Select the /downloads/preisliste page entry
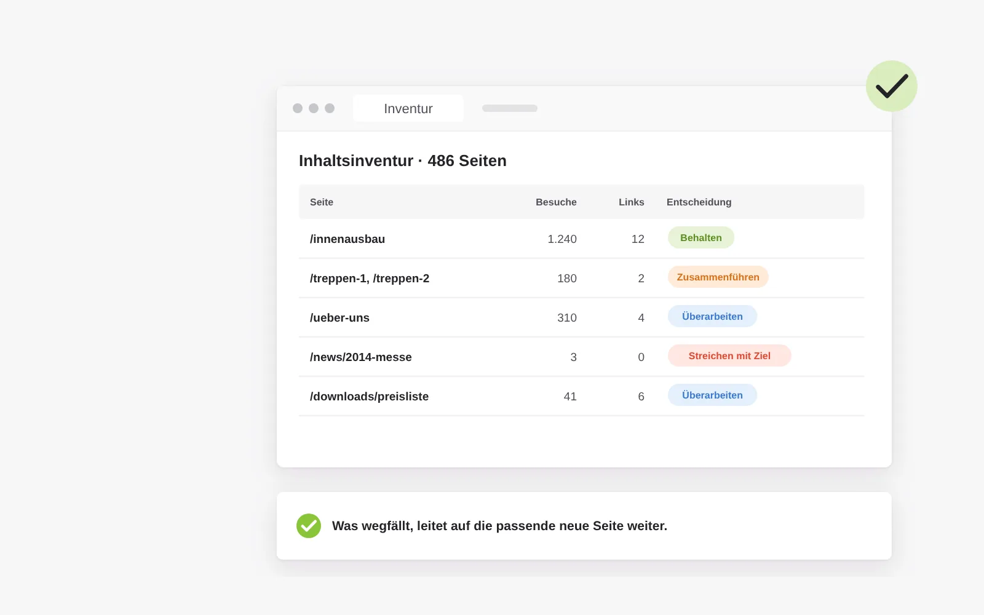984x615 pixels. tap(369, 396)
